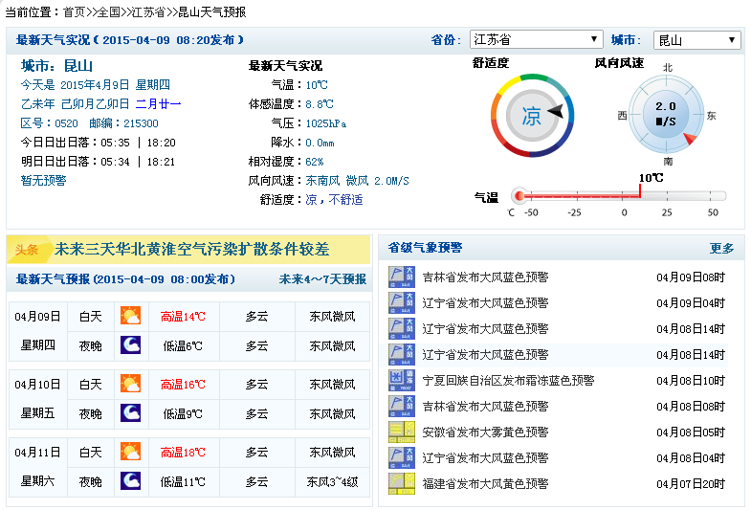Click the April 9 daytime cloudy weather icon
This screenshot has height=510, width=751.
[129, 316]
